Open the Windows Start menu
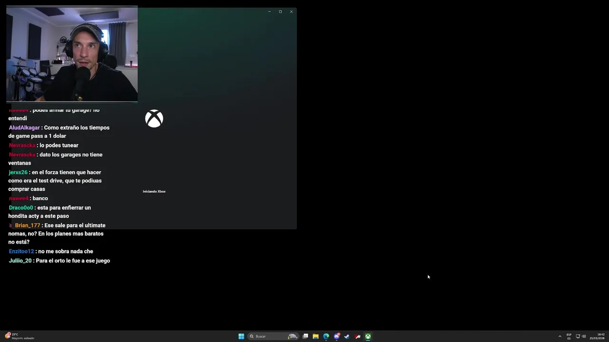The width and height of the screenshot is (609, 342). click(241, 336)
